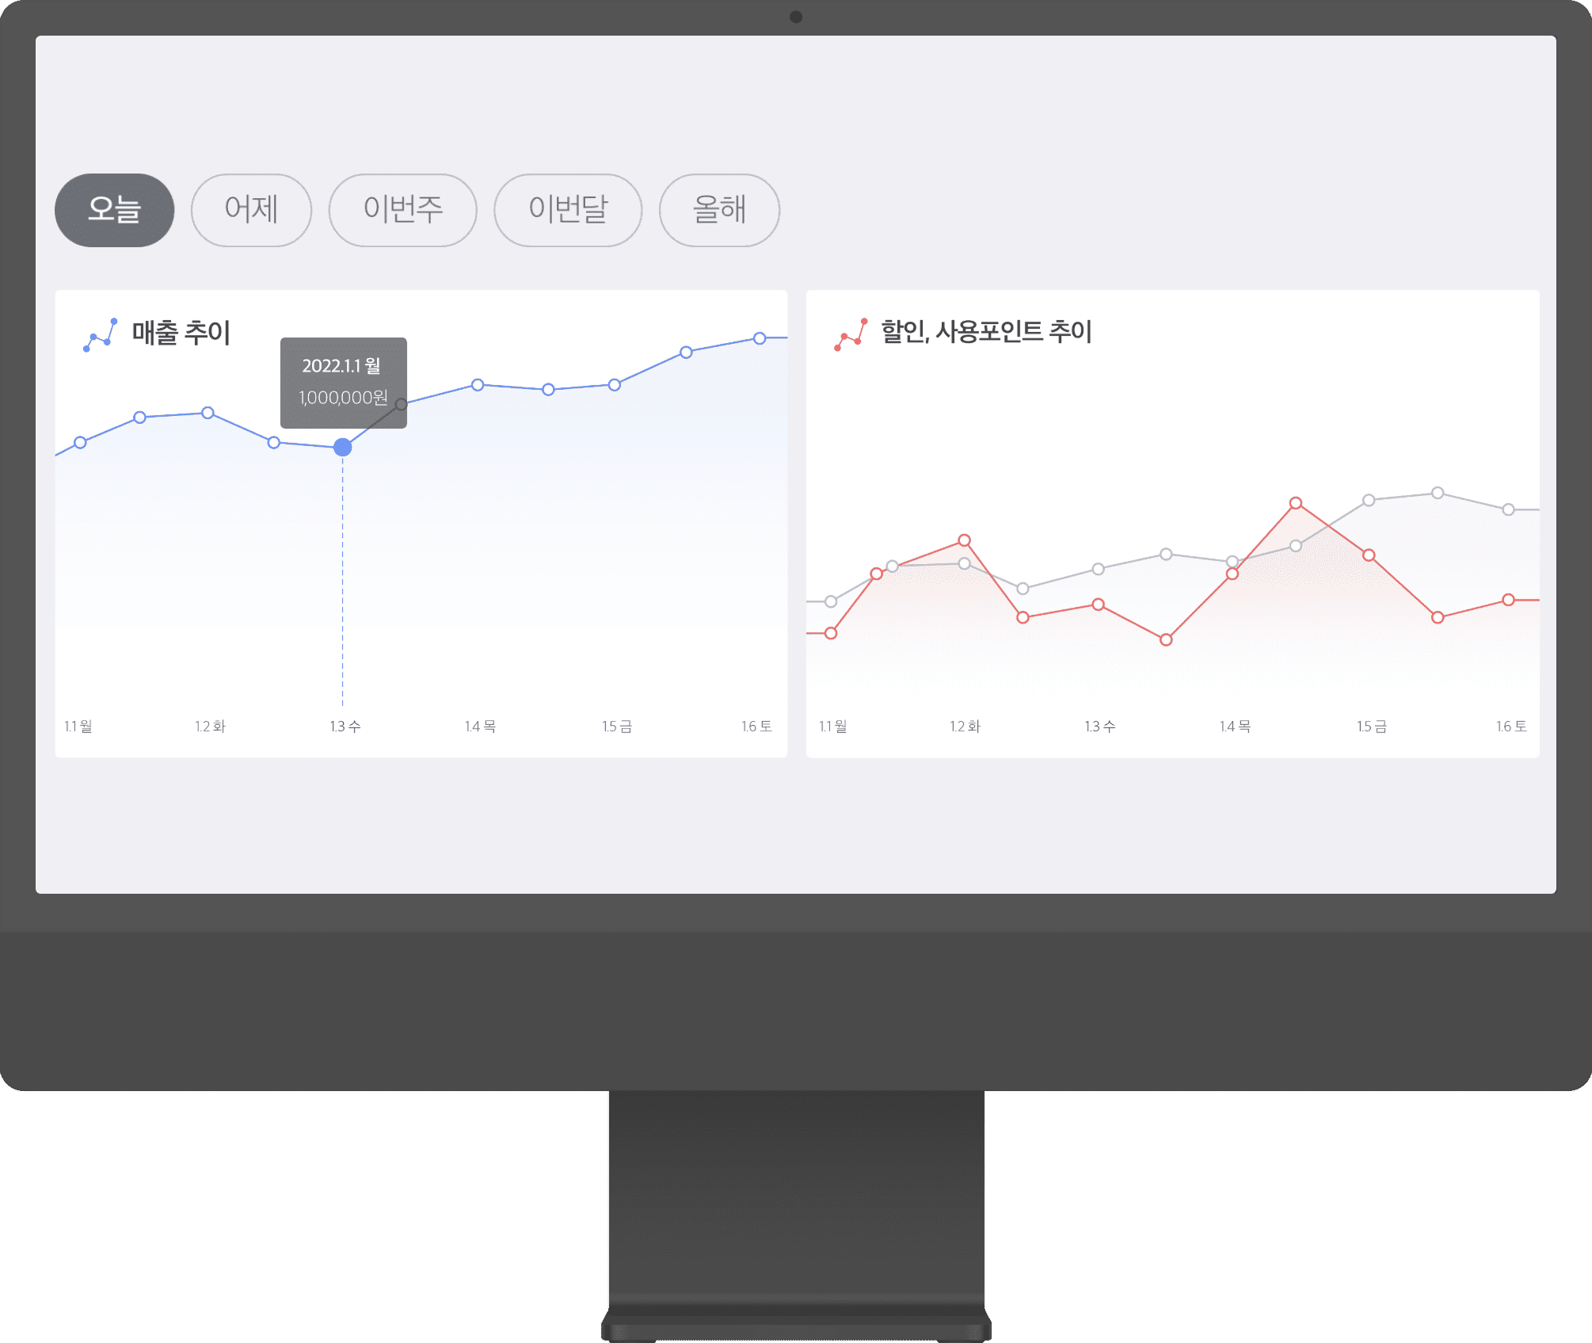Switch to the 올해 period

click(x=719, y=210)
